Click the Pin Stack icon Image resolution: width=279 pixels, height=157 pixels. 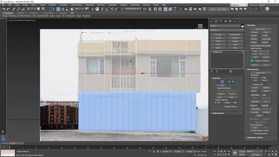pos(212,72)
